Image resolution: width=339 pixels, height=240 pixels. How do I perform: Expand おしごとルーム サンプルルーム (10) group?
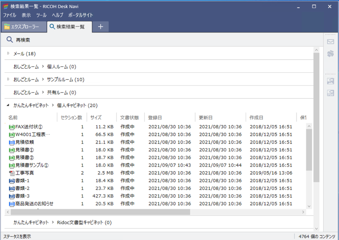(x=8, y=79)
